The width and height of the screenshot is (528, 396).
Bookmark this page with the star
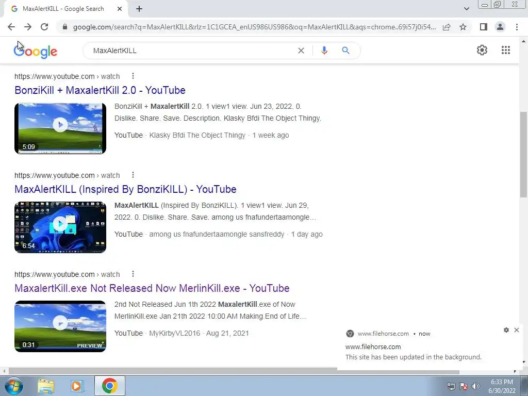(x=463, y=27)
